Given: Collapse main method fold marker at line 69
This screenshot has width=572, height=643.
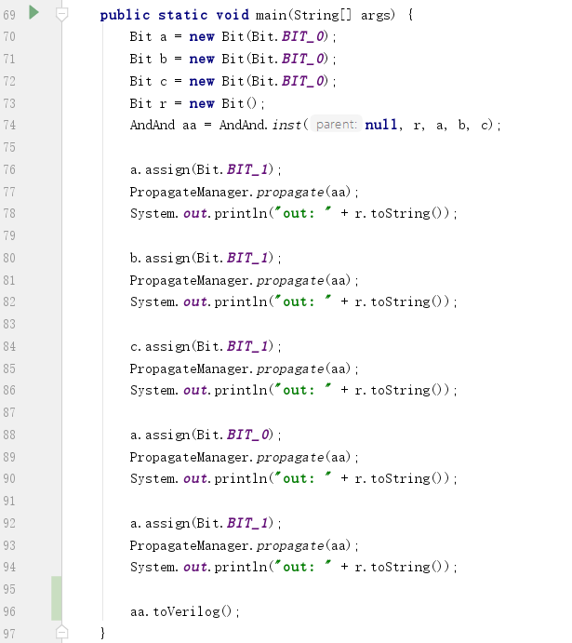Looking at the screenshot, I should pyautogui.click(x=61, y=15).
